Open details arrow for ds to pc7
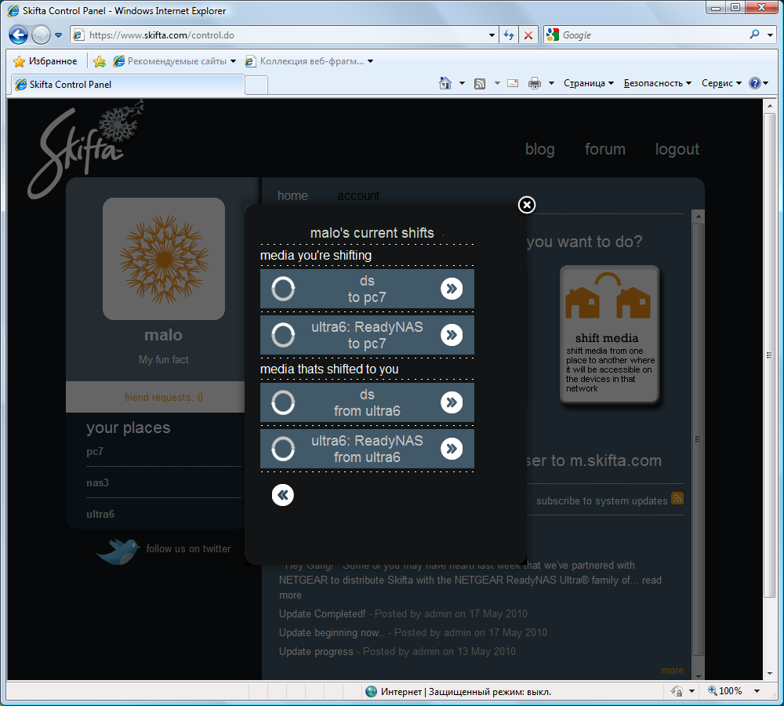Screen dimensions: 784x706 [x=452, y=289]
